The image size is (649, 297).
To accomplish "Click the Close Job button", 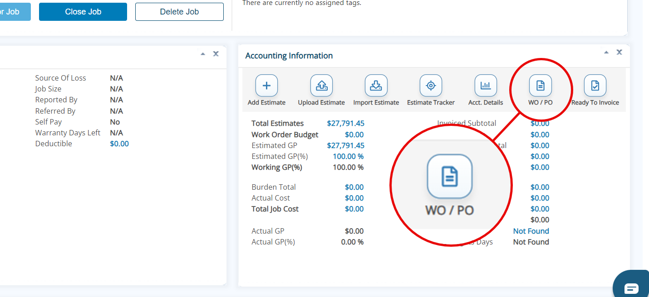I will coord(83,12).
